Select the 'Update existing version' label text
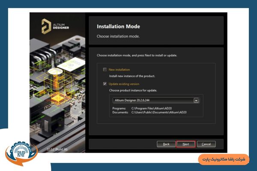 click(x=124, y=84)
